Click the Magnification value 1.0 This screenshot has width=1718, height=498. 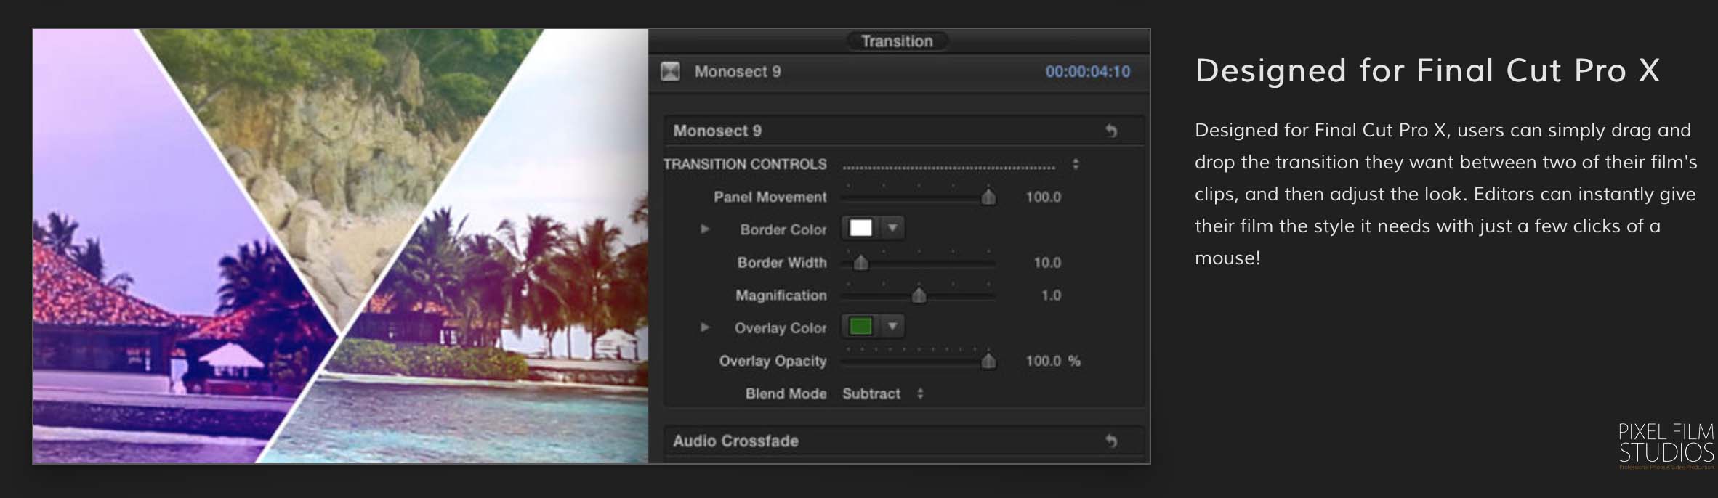(1051, 295)
